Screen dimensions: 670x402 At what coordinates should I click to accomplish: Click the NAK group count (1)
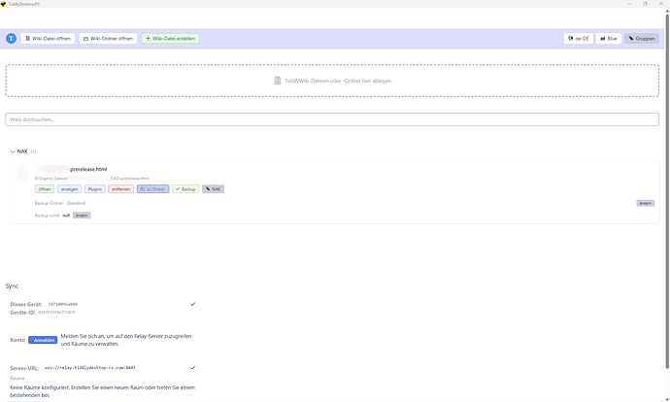[x=33, y=151]
